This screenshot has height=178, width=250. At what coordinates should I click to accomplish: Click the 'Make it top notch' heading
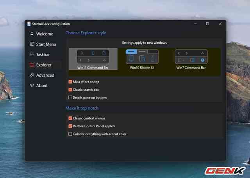point(82,108)
